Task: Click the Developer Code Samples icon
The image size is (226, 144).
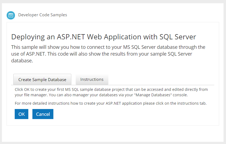Action: pos(11,15)
